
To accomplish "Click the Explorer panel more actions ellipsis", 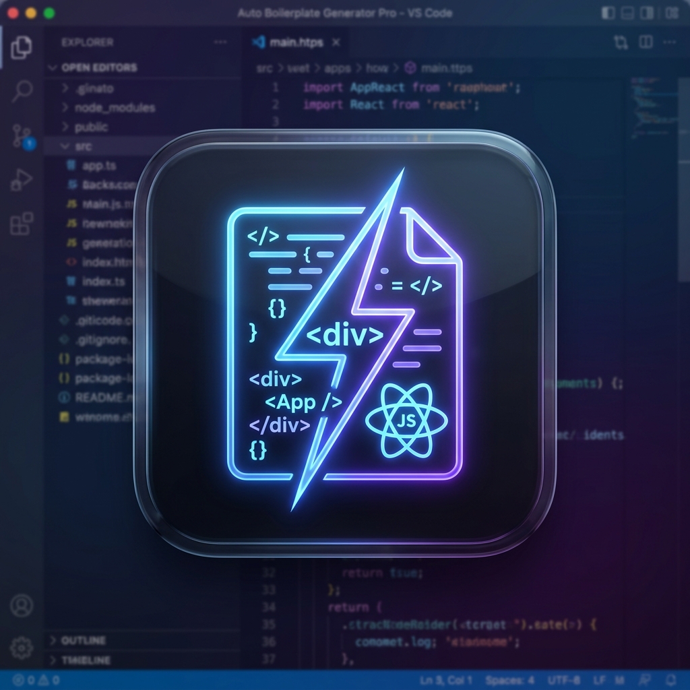I will coord(220,42).
